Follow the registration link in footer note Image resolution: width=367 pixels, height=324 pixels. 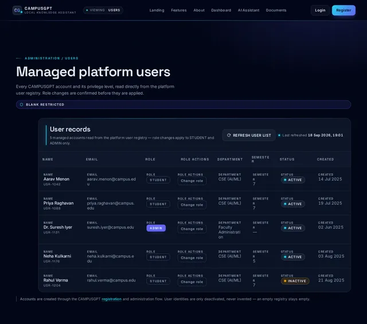click(x=111, y=299)
